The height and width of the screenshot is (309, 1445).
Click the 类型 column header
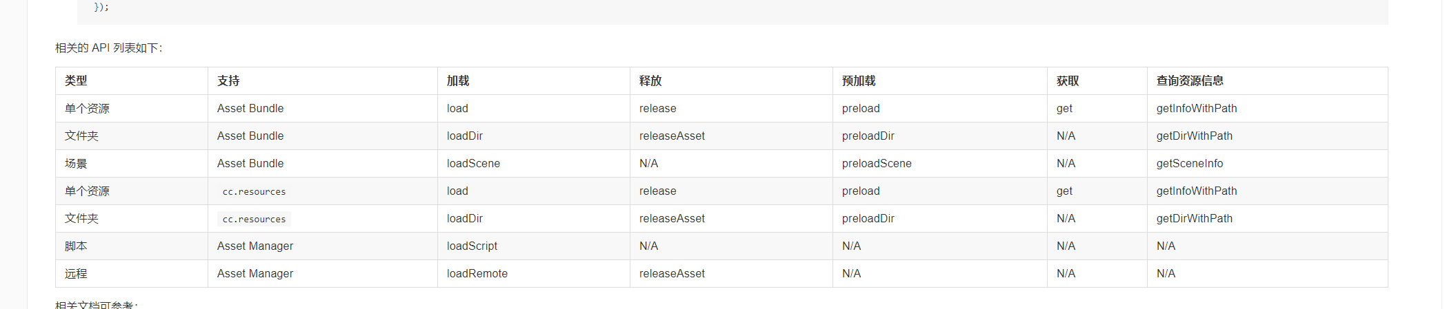[x=76, y=81]
